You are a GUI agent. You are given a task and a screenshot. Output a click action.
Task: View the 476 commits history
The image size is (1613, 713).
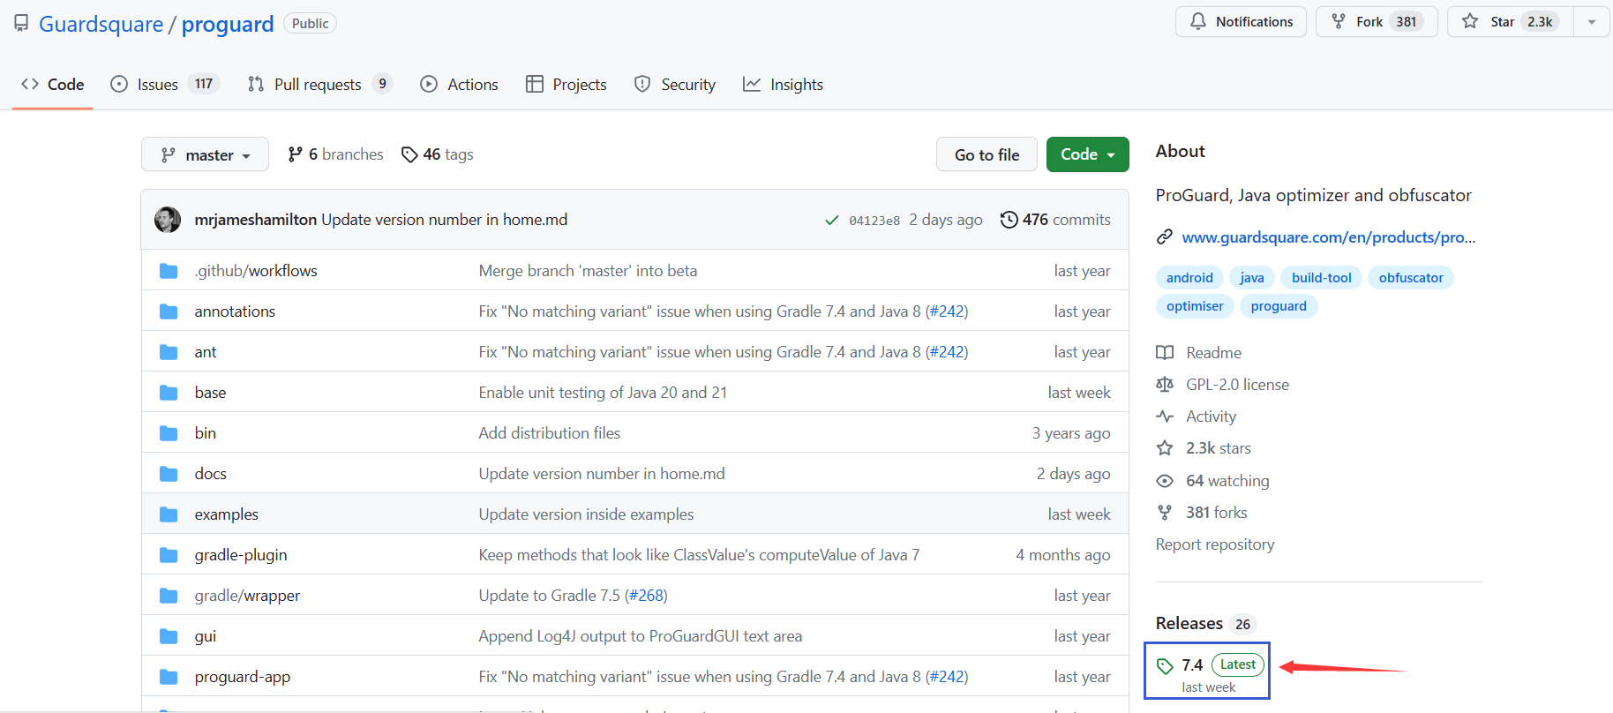point(1055,220)
